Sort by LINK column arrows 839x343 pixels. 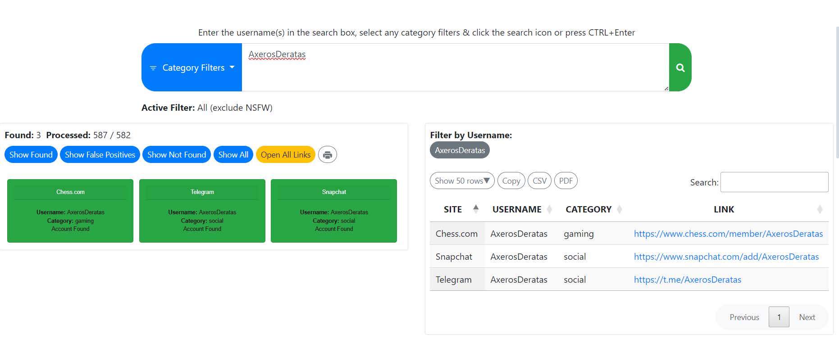pos(820,209)
